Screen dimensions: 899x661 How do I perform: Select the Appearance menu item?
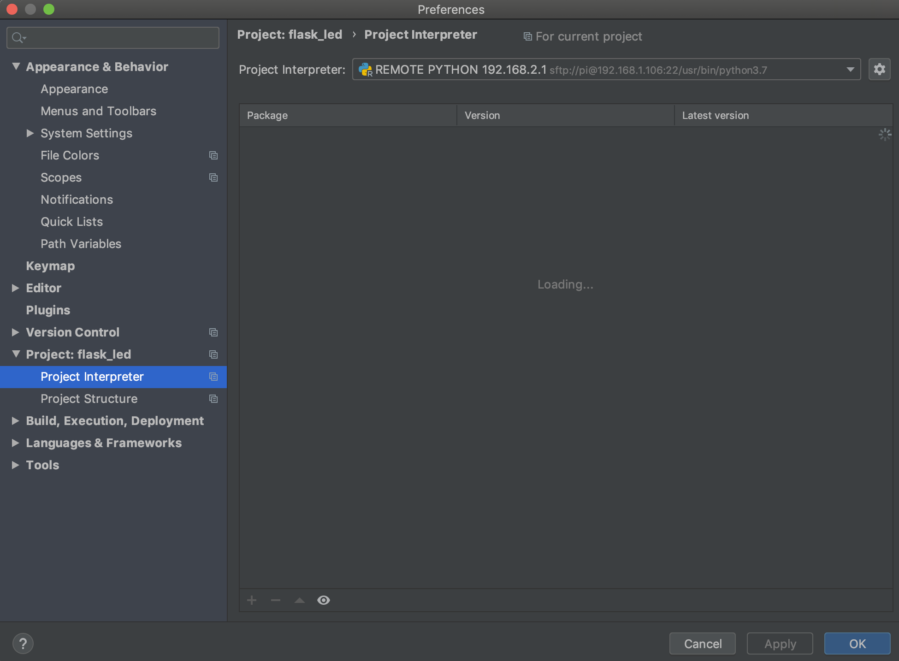[74, 89]
